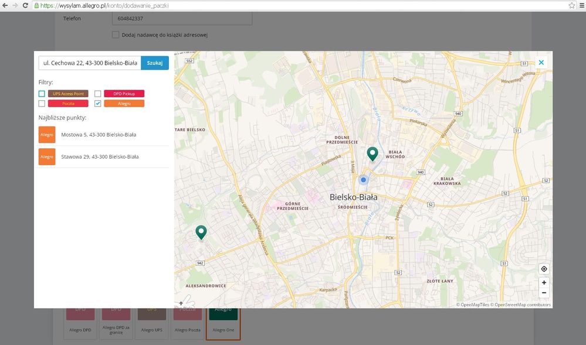The image size is (586, 345).
Task: Select the Allegro One shipping tile
Action: coord(223,324)
